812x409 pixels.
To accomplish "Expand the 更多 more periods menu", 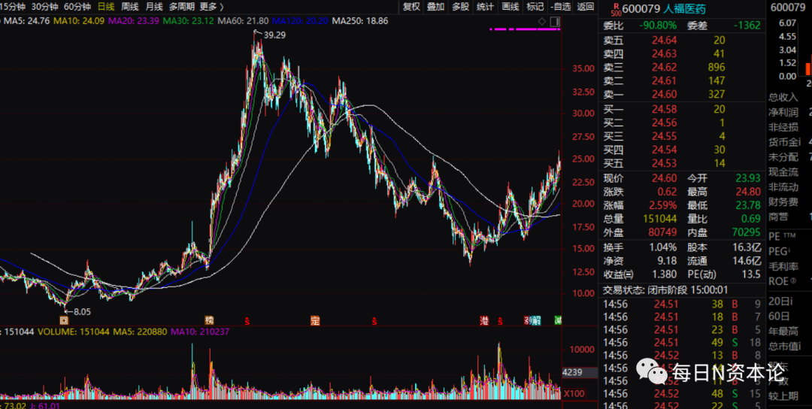I will click(x=211, y=7).
